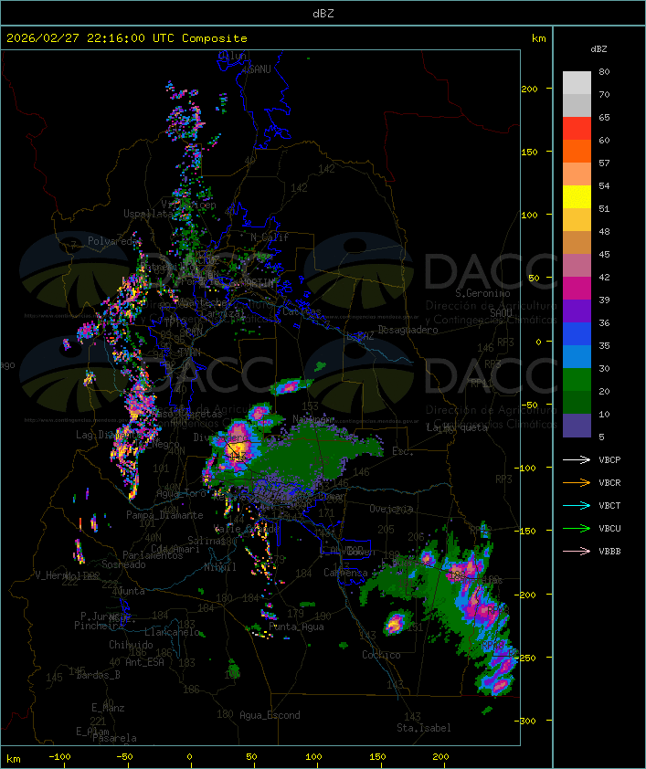The height and width of the screenshot is (769, 646).
Task: Select the green 20-30 dBZ legend swatch
Action: [577, 380]
